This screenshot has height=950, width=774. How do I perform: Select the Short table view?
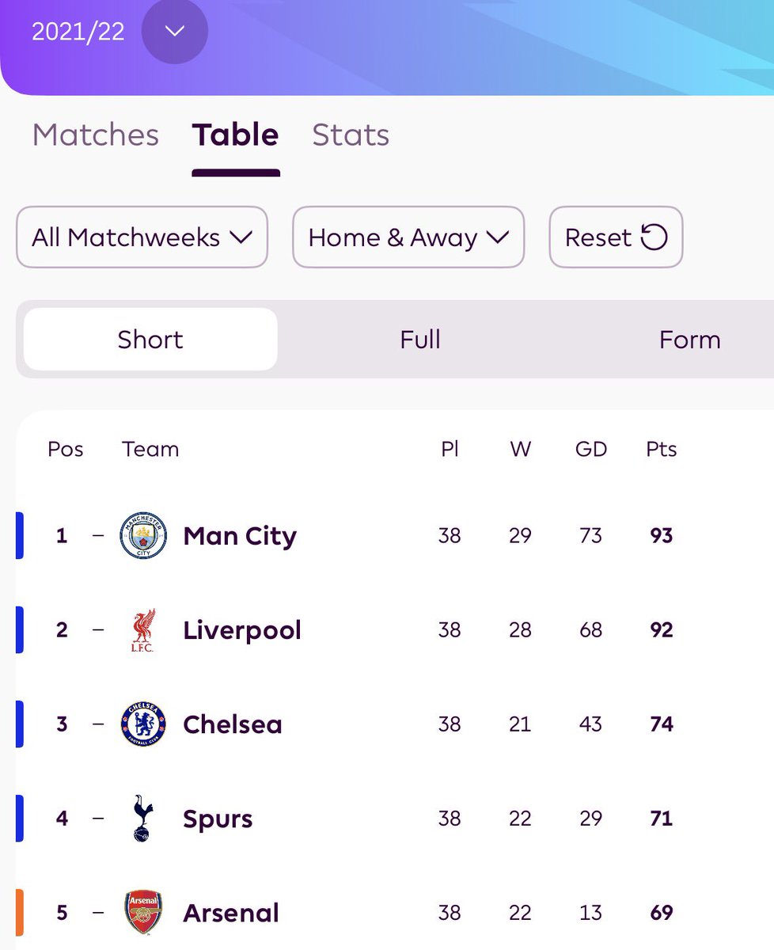pyautogui.click(x=150, y=340)
